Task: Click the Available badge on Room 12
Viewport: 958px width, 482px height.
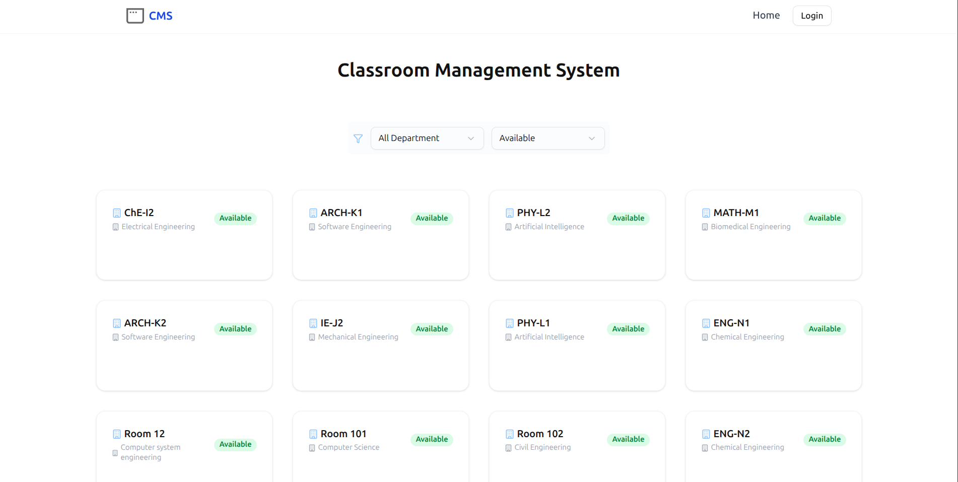Action: click(235, 444)
